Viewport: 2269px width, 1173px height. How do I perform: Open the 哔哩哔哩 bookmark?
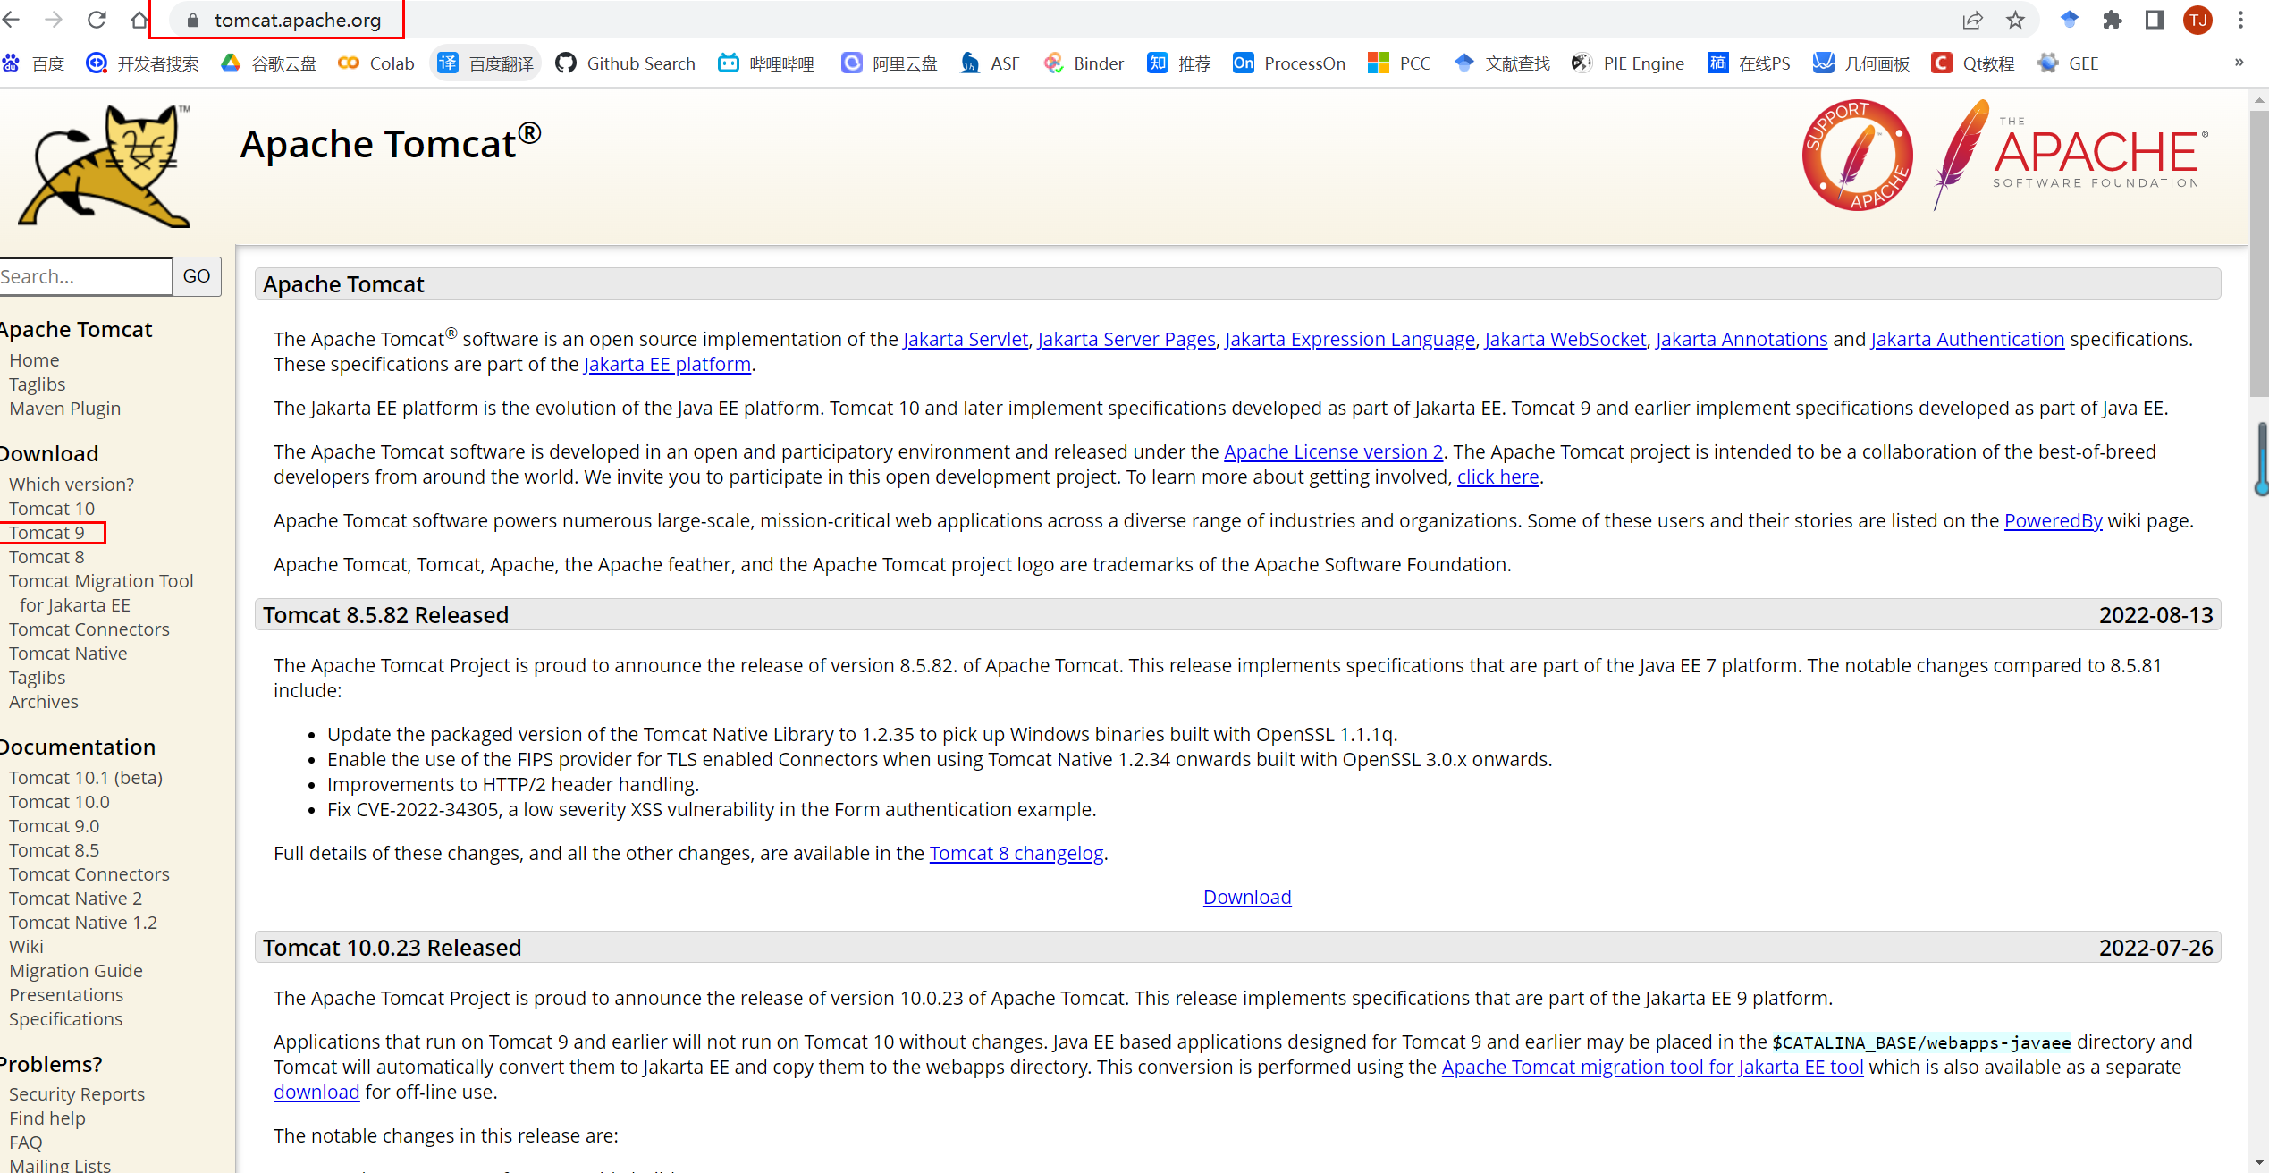point(765,63)
